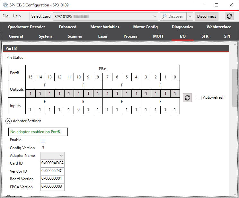Viewport: 239px width, 198px height.
Task: Open the Help menu
Action: 17,16
